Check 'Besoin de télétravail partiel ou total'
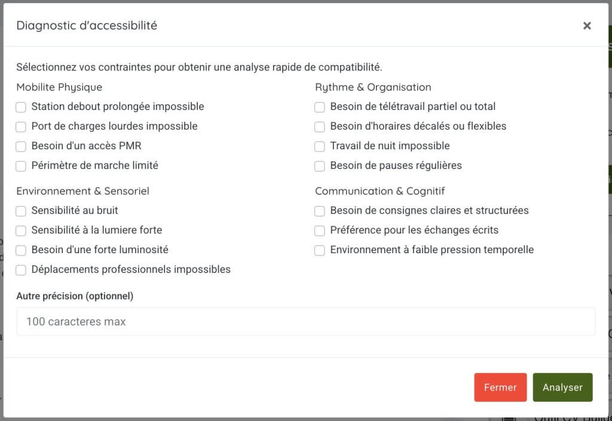The width and height of the screenshot is (612, 421). (320, 107)
